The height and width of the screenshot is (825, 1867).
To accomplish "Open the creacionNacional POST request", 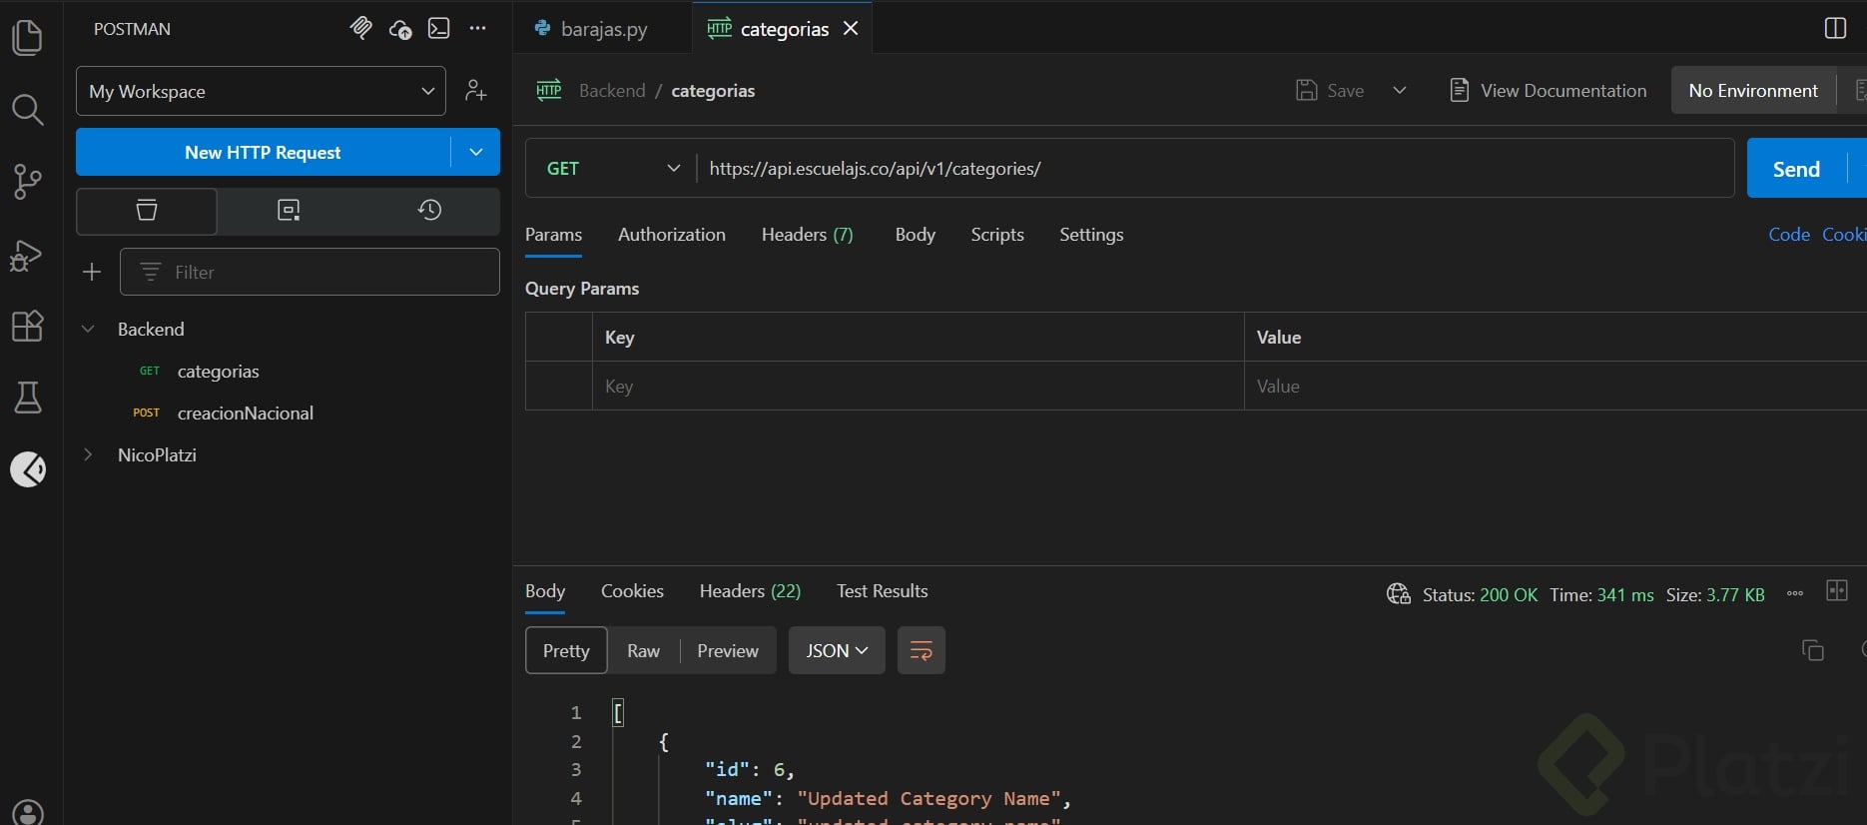I will (x=245, y=413).
